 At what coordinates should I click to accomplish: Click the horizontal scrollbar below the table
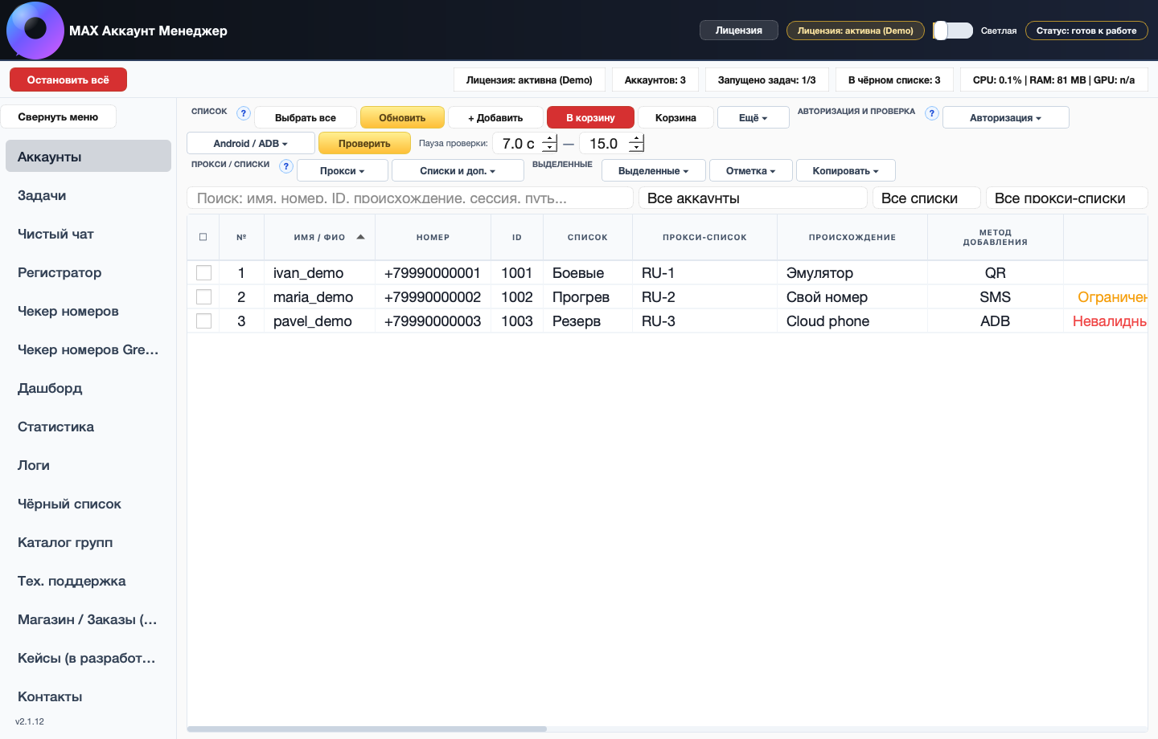pyautogui.click(x=367, y=729)
